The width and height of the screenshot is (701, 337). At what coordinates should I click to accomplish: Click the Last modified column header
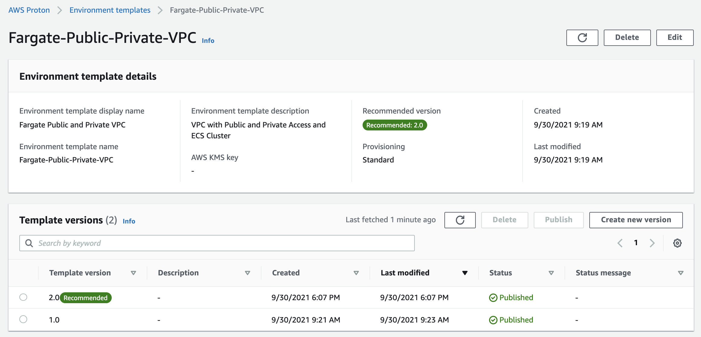point(405,273)
